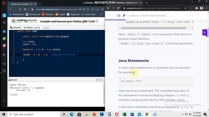Viewport: 209px width, 117px height.
Task: Click the tutorialspoint address bar
Action: (56, 9)
